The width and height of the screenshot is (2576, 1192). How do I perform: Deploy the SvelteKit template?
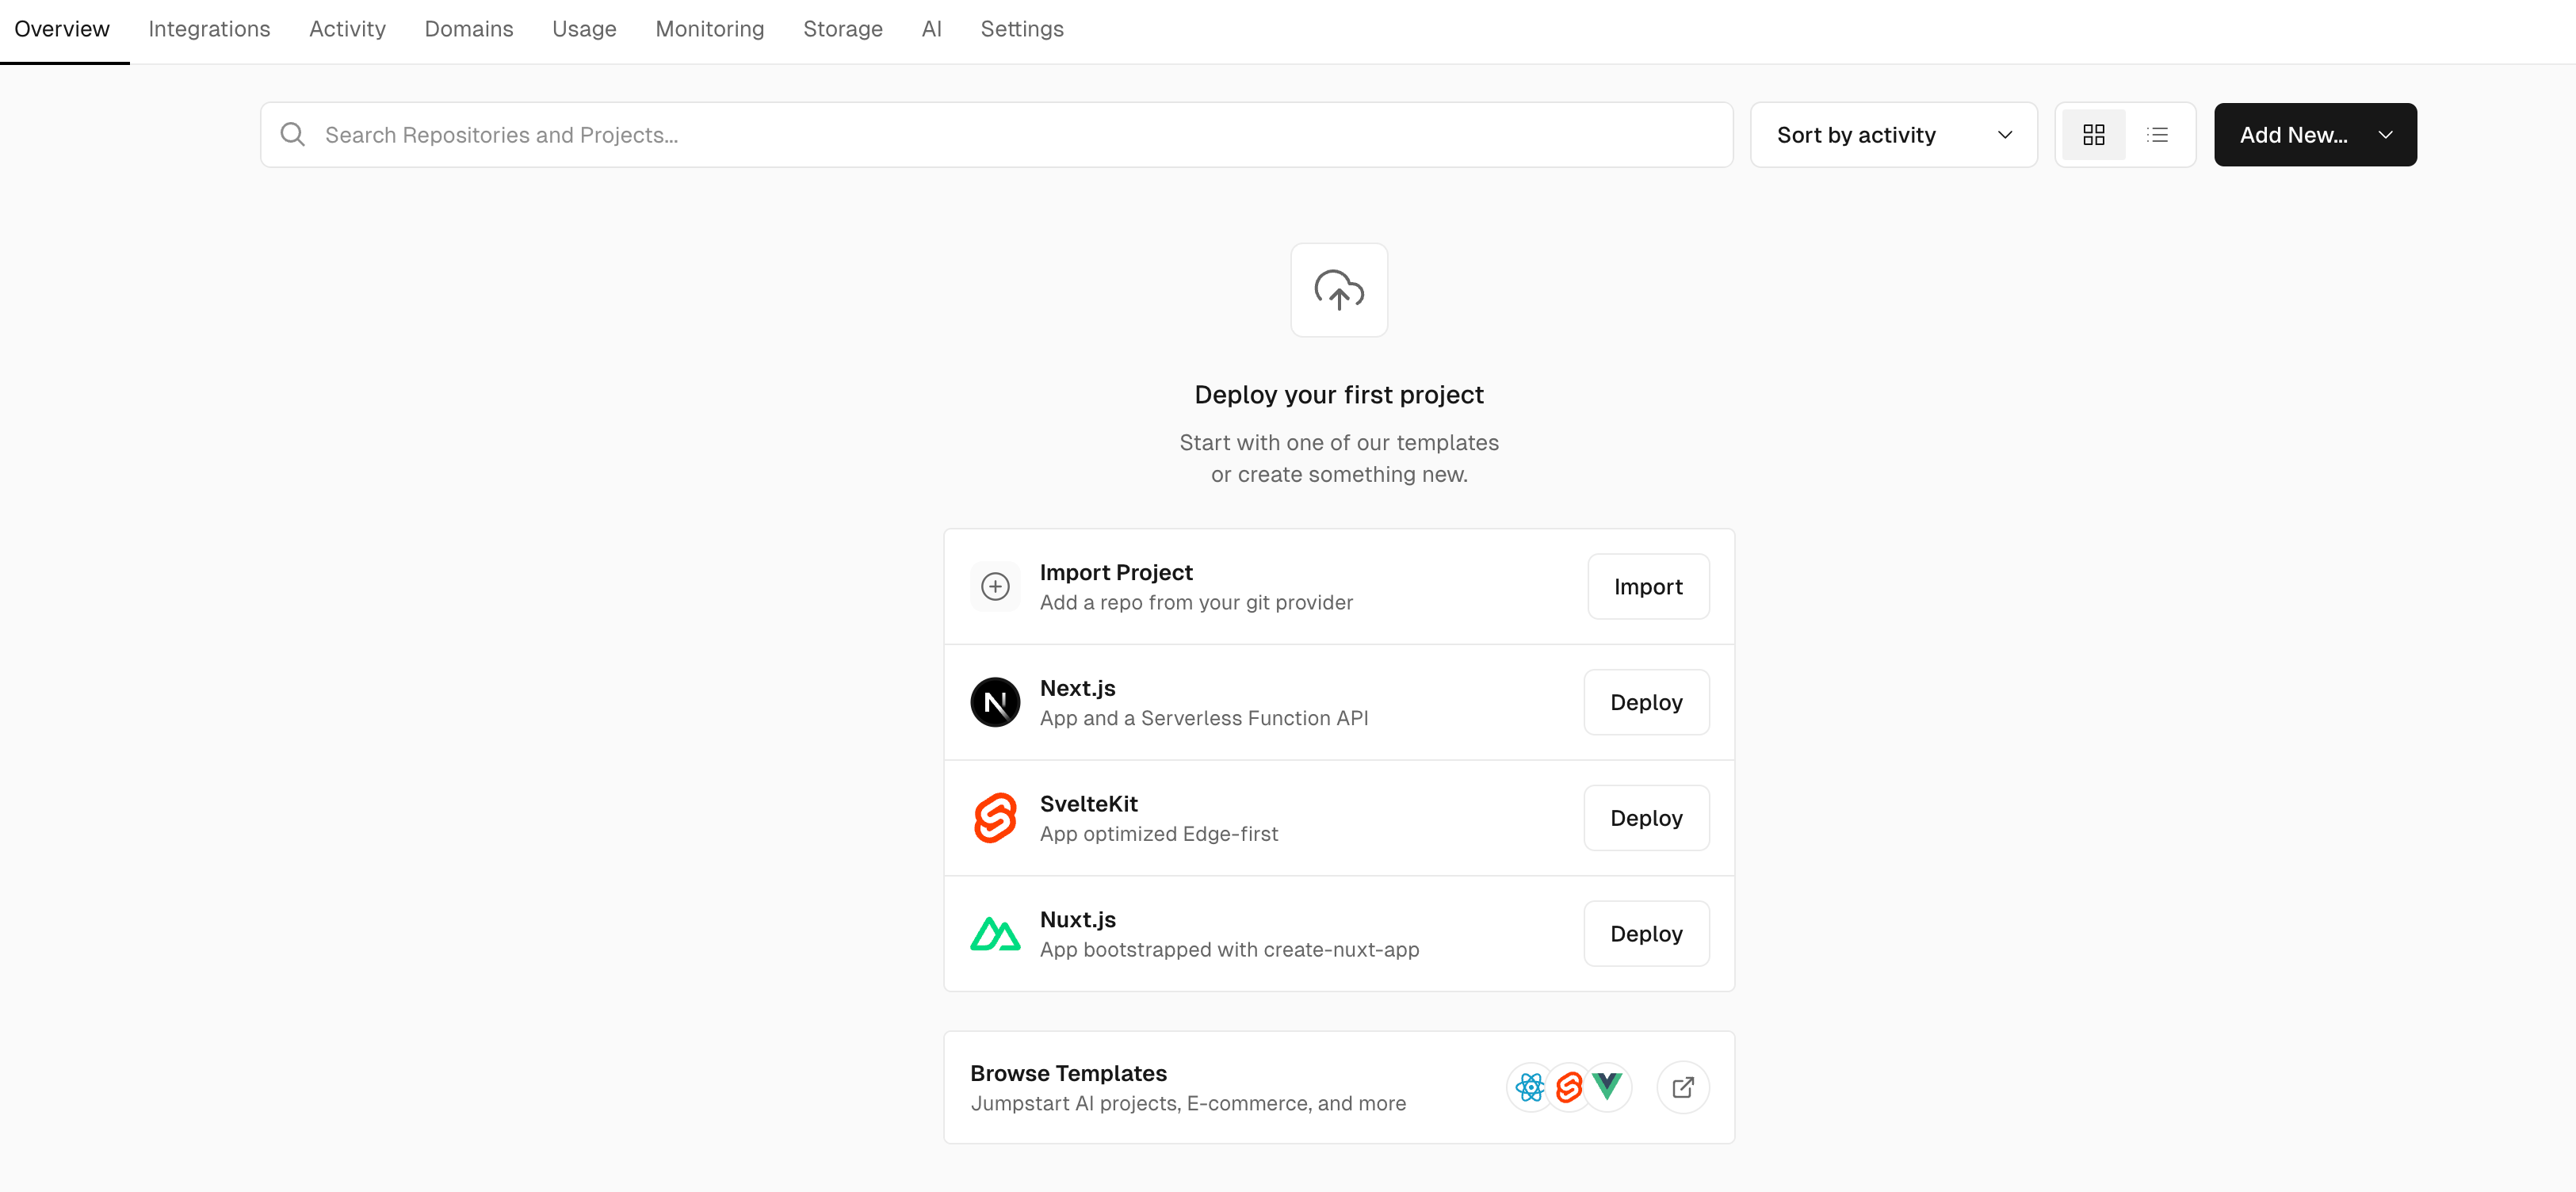coord(1646,818)
